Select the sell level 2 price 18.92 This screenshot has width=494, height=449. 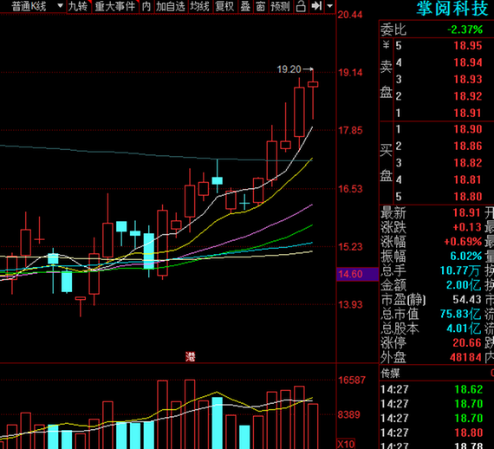click(467, 96)
